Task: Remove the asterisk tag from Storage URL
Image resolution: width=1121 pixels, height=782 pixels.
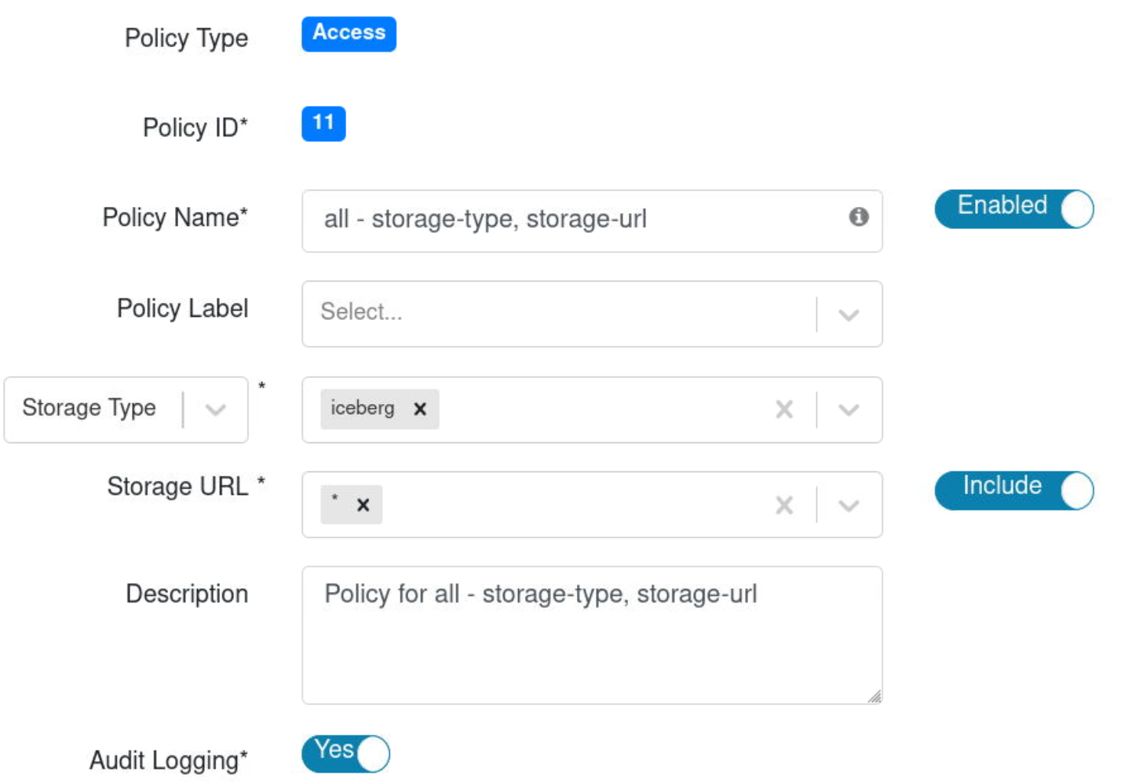Action: 363,505
